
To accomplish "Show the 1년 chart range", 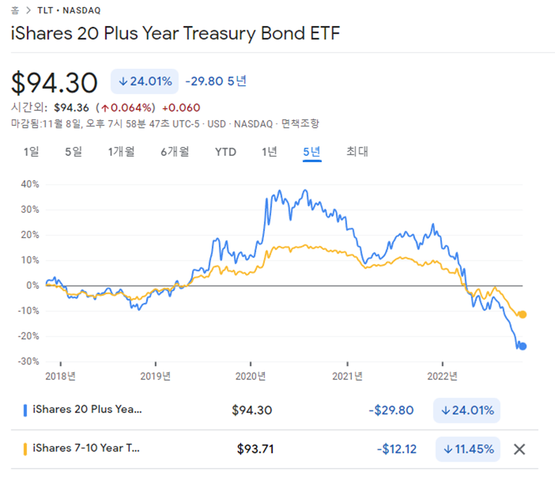I will point(269,152).
